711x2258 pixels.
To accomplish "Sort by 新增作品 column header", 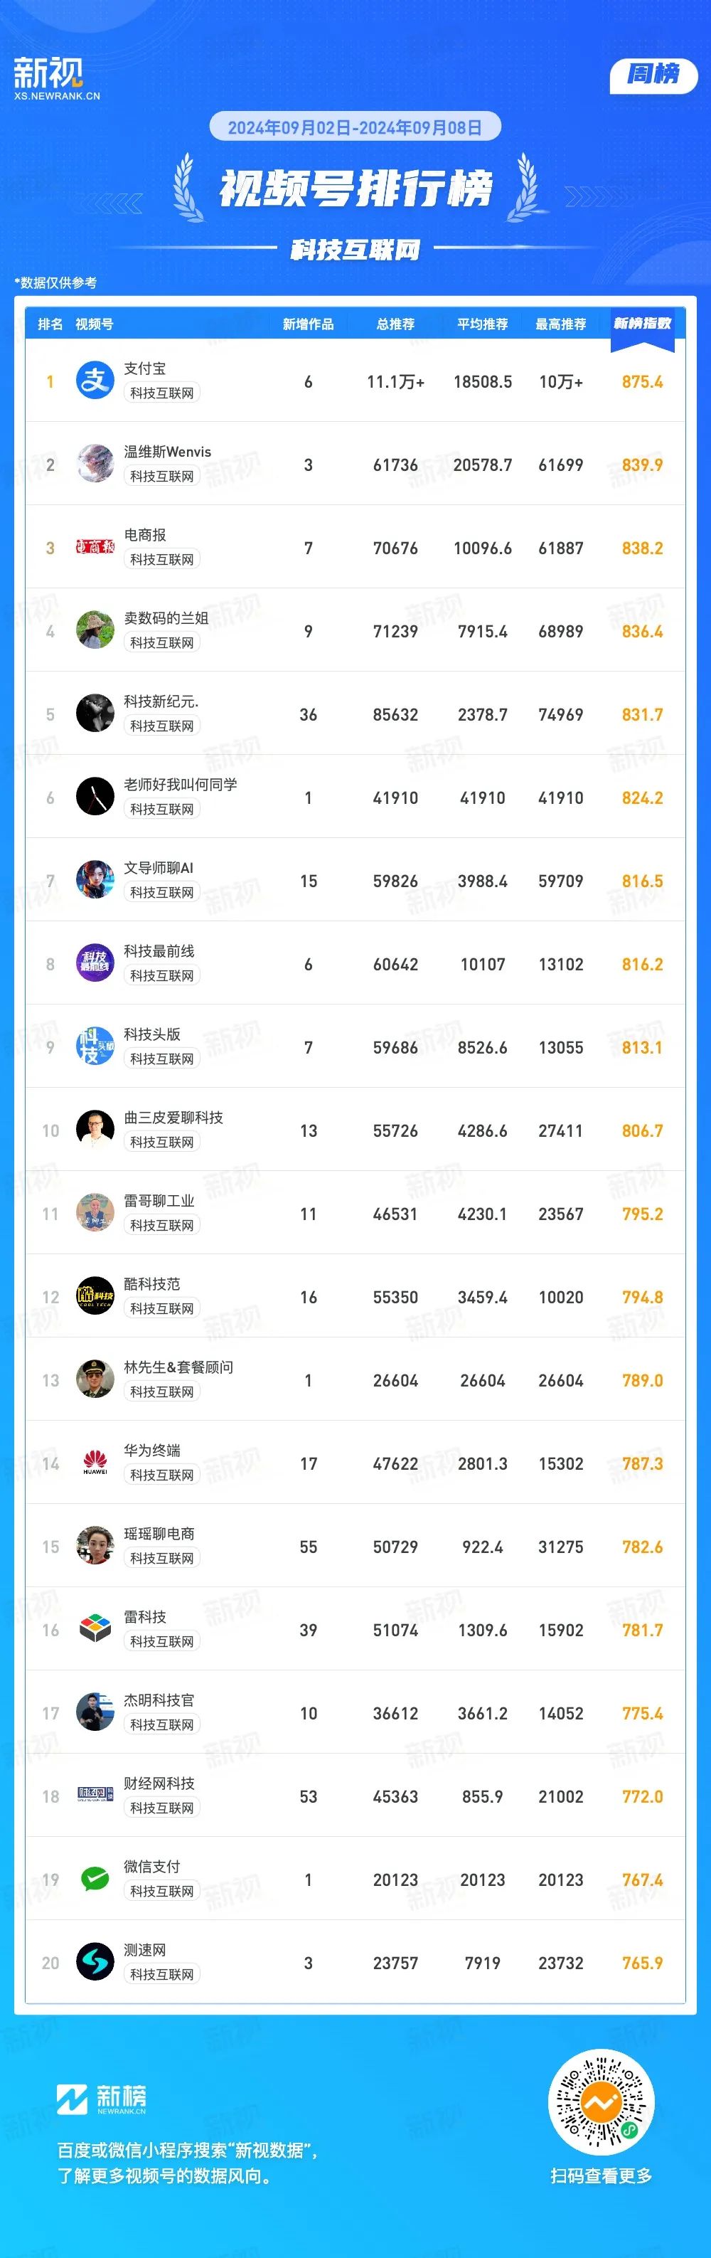I will (308, 324).
